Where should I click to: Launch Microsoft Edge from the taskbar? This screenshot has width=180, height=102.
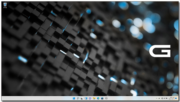click(x=98, y=98)
